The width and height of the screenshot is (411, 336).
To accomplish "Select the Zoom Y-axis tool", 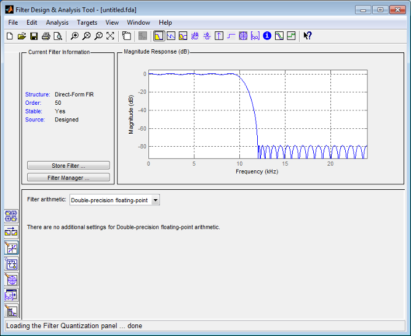I will (x=98, y=36).
